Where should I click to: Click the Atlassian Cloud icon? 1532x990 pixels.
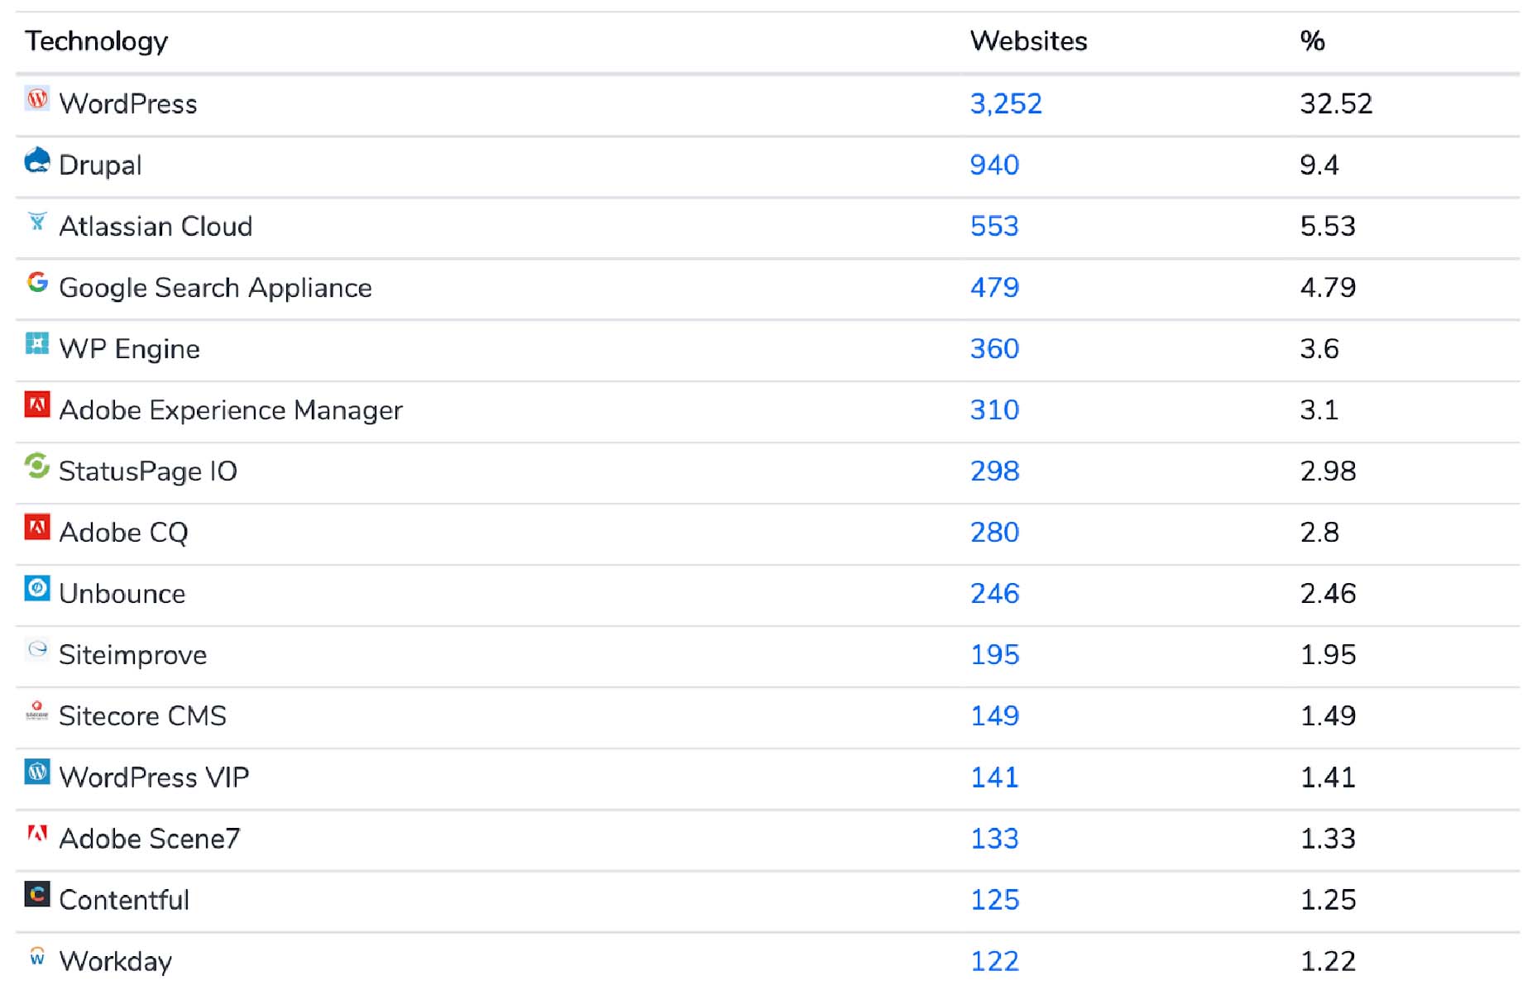pyautogui.click(x=36, y=222)
